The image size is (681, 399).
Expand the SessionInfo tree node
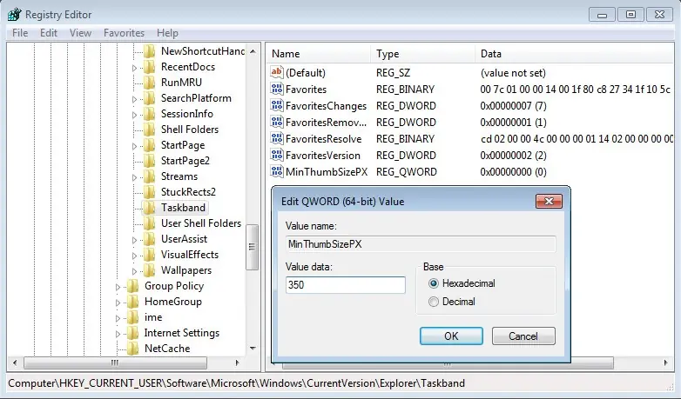134,115
